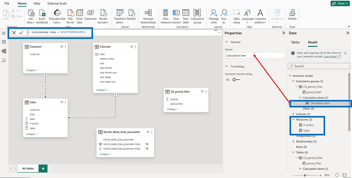Click the Transform data icon
Image resolution: width=352 pixels, height=178 pixels.
tap(120, 13)
